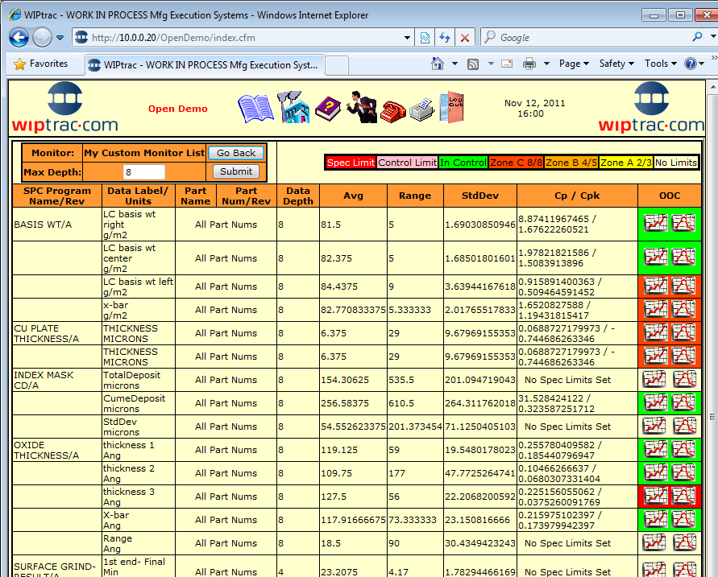The image size is (718, 577).
Task: Click the red Spec Limit legend swatch
Action: pyautogui.click(x=351, y=163)
